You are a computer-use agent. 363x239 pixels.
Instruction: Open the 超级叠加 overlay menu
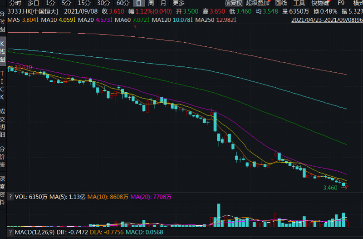coord(258,3)
